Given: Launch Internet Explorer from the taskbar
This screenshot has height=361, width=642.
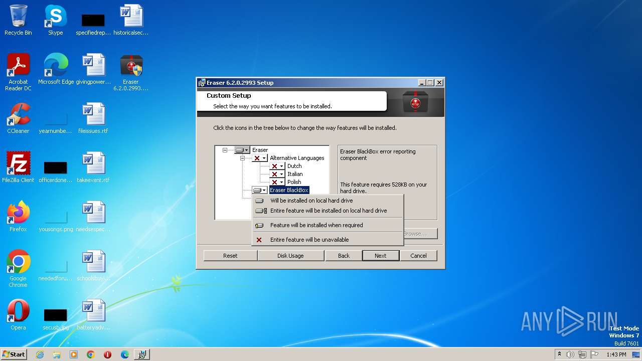Looking at the screenshot, I should coord(40,354).
